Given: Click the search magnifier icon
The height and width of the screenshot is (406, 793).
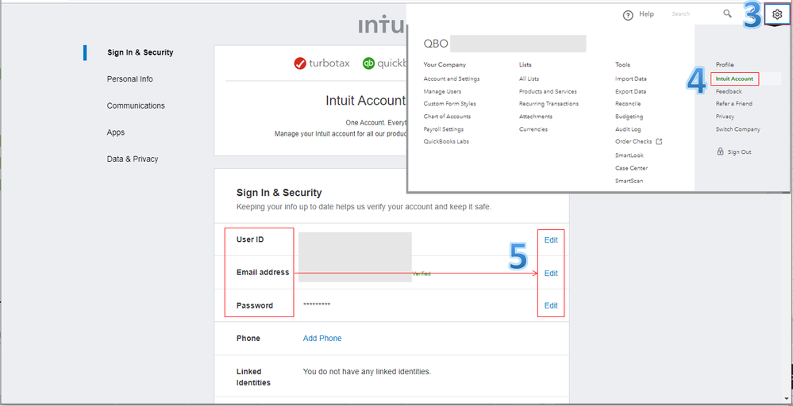Looking at the screenshot, I should click(727, 13).
